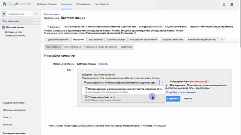Click the Поисковая сеть search field
This screenshot has width=241, height=135.
(19, 14)
